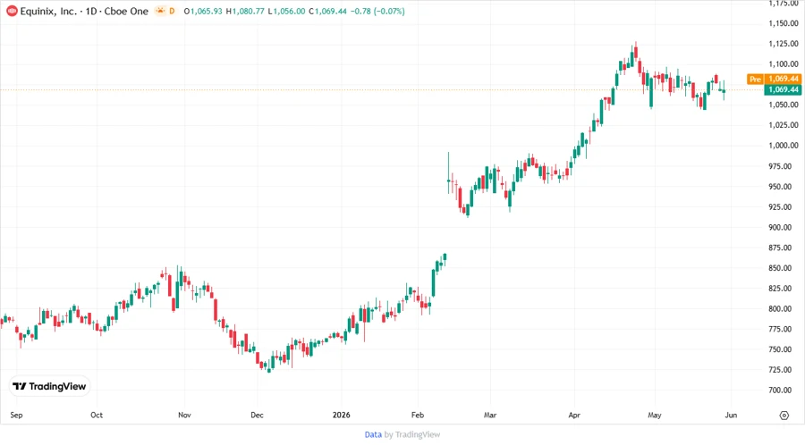Click the 950.00 price axis label
Screen dimensions: 805x445
click(780, 187)
